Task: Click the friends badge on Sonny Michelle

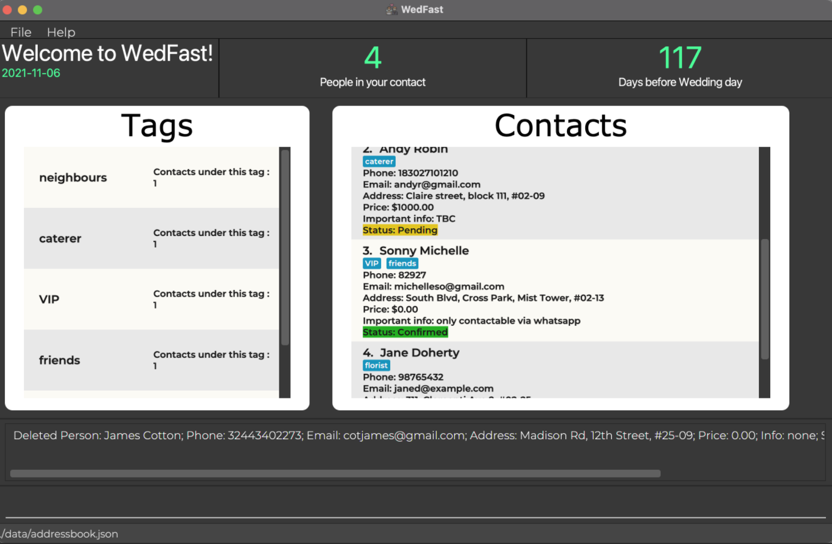Action: [x=402, y=264]
